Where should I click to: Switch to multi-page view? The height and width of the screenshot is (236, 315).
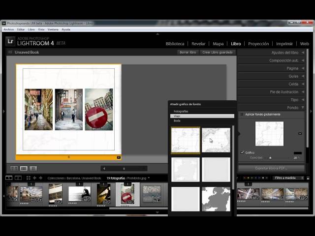click(14, 168)
